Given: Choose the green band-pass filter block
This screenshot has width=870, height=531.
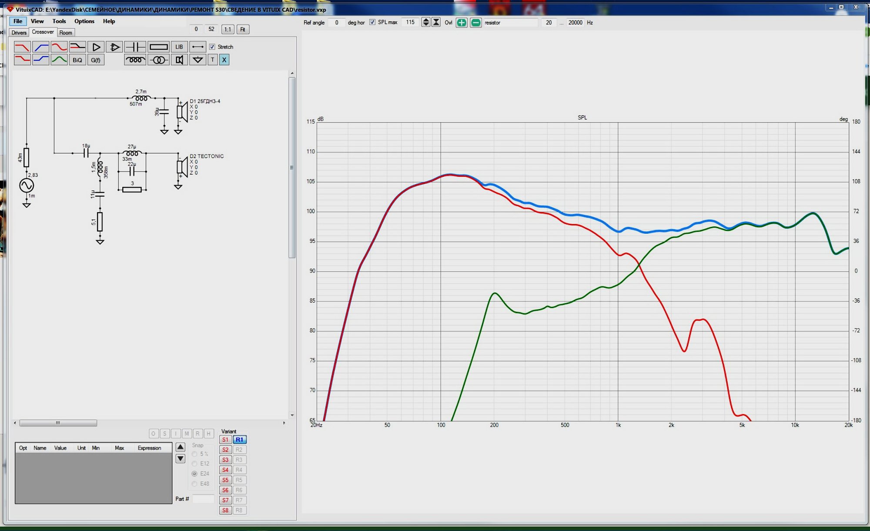Looking at the screenshot, I should coord(59,60).
